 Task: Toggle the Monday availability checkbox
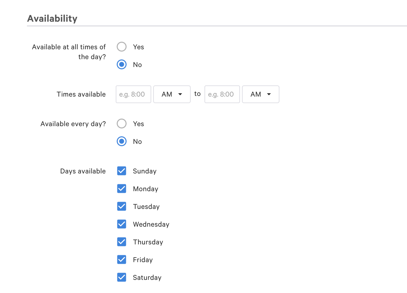tap(122, 189)
